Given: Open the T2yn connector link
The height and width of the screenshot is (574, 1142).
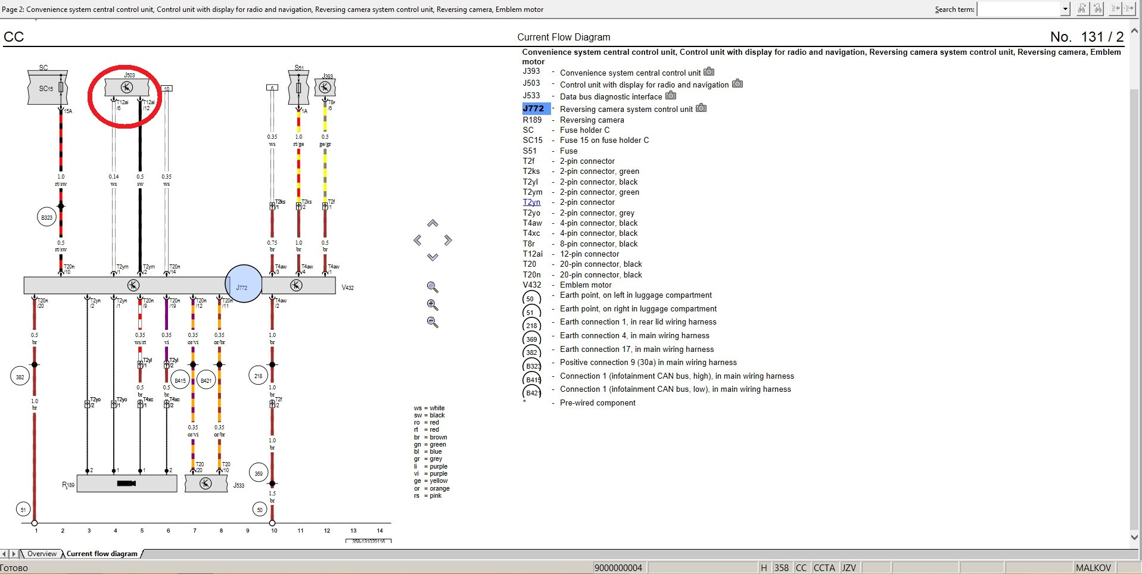Looking at the screenshot, I should [531, 202].
